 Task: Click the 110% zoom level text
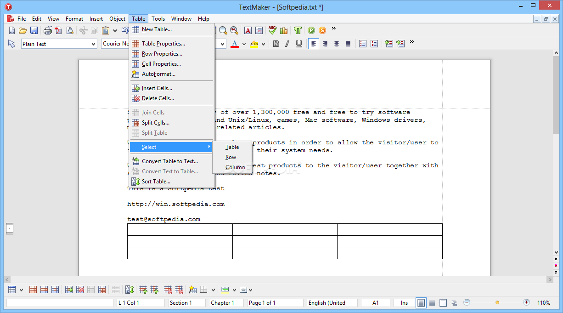click(544, 303)
